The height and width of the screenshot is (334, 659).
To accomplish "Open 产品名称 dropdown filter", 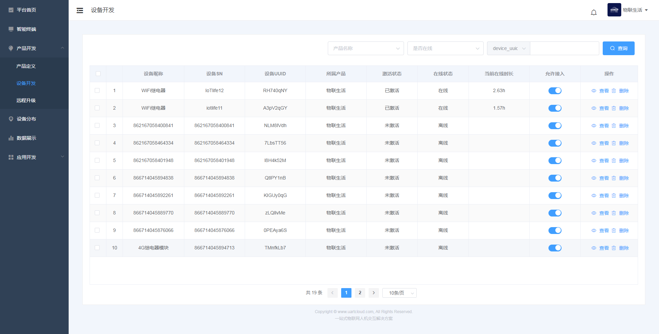I will pyautogui.click(x=366, y=48).
